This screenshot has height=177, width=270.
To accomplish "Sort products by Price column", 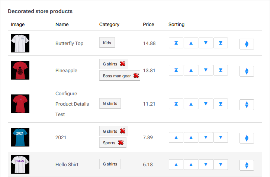I will coord(148,25).
